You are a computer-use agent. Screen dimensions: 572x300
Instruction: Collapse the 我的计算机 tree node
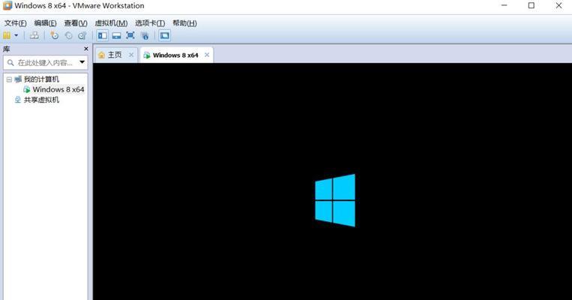[9, 79]
